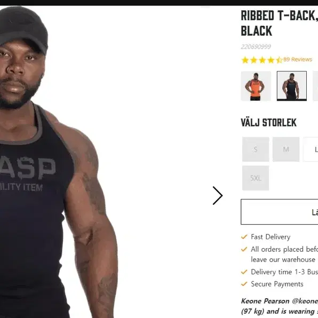Click the first yellow rating star
318x318 pixels.
click(245, 60)
